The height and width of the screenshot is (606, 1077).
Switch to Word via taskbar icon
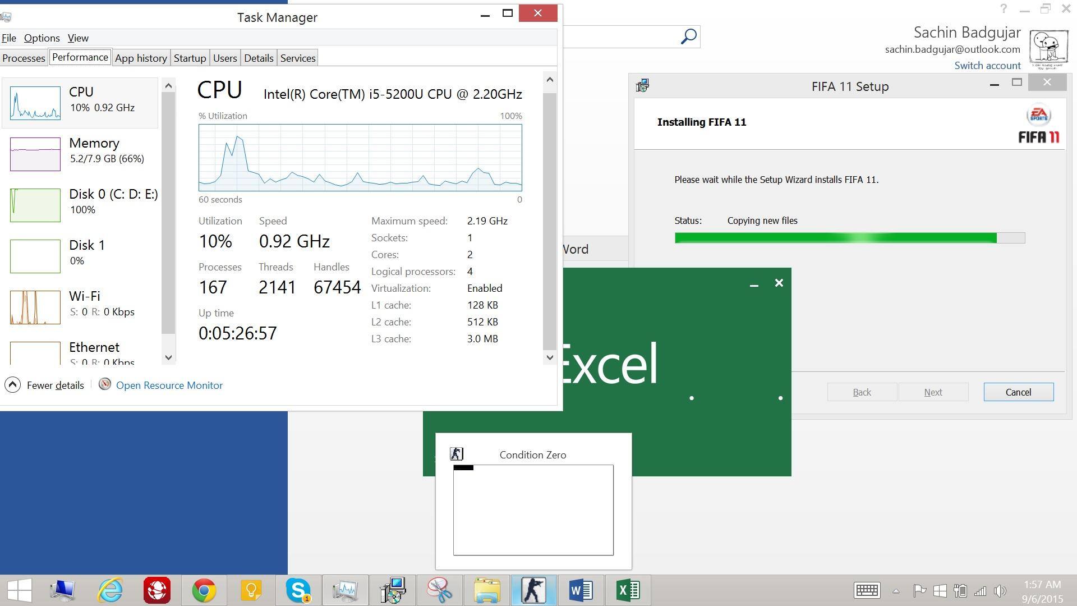coord(581,590)
